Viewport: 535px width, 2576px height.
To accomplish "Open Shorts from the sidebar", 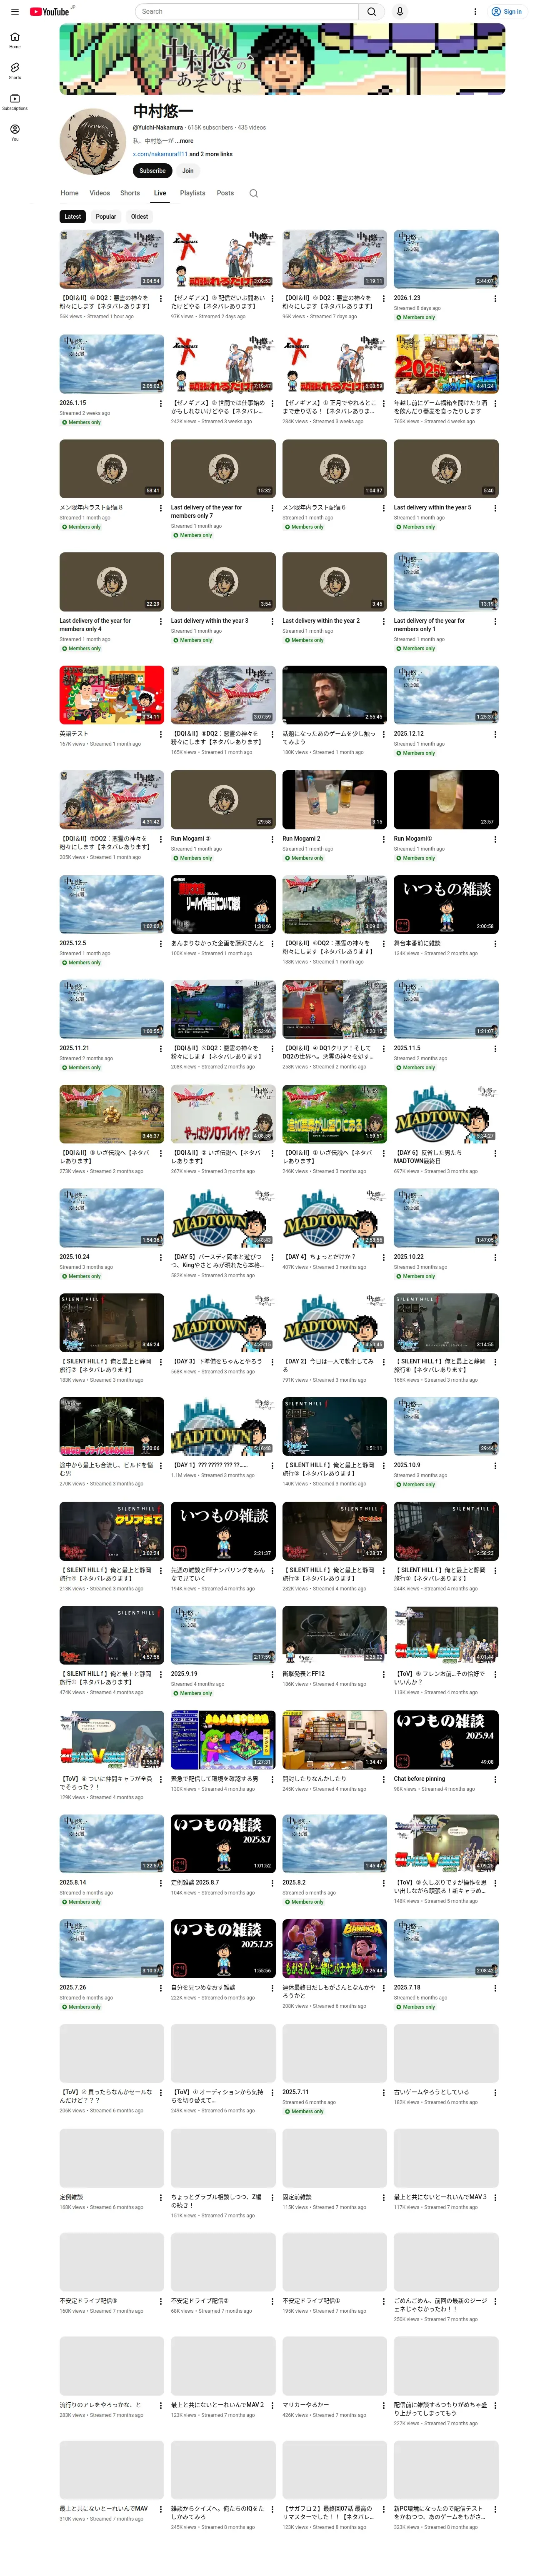I will (x=14, y=70).
